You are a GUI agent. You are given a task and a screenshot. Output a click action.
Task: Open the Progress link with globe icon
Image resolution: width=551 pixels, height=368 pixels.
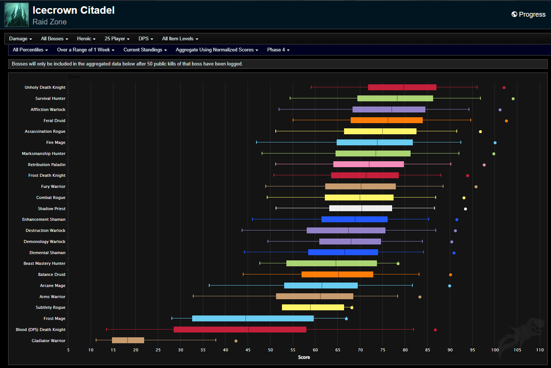point(528,14)
